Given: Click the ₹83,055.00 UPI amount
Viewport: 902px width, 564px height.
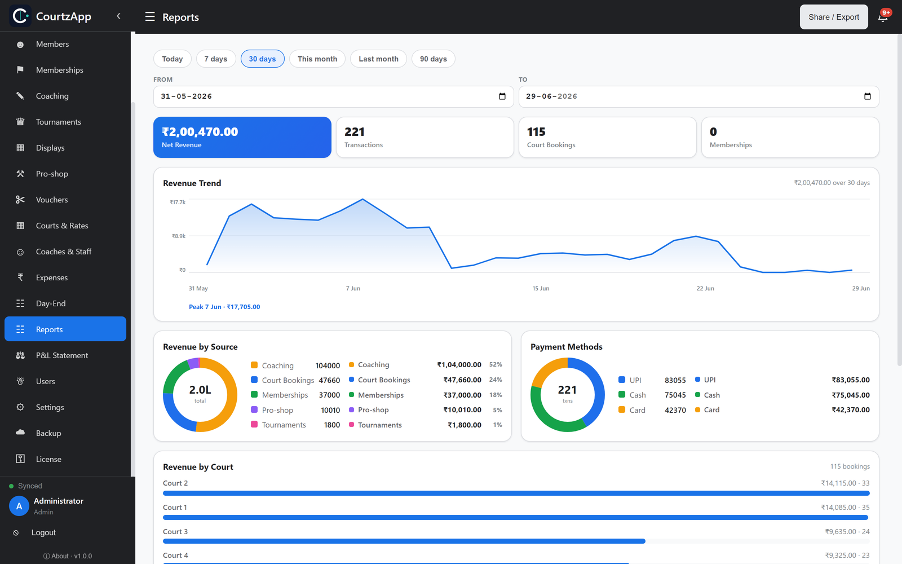Looking at the screenshot, I should pyautogui.click(x=851, y=380).
